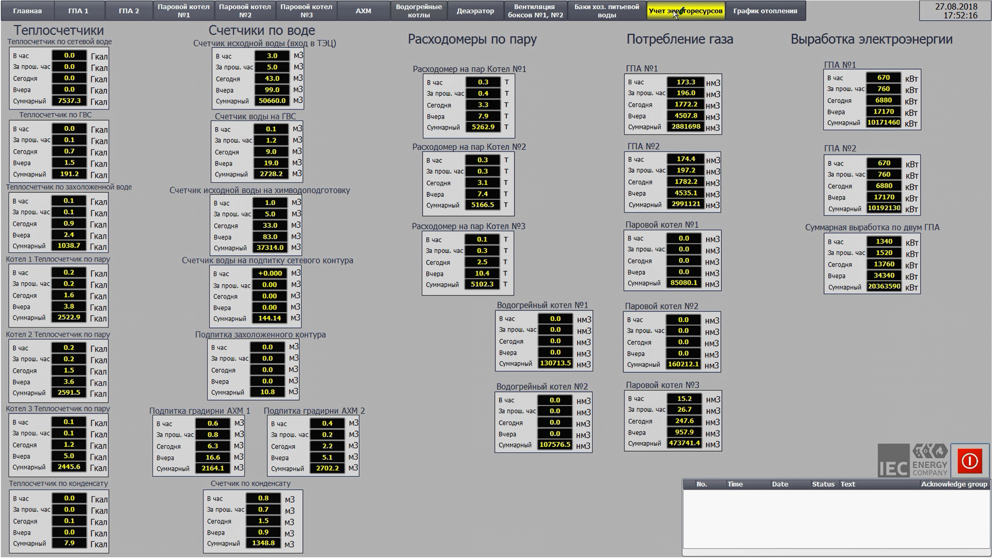Image resolution: width=992 pixels, height=558 pixels.
Task: Go to the АХМ tab
Action: point(363,11)
